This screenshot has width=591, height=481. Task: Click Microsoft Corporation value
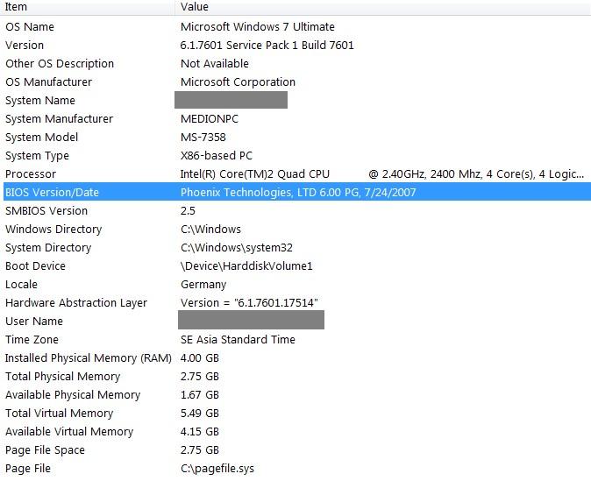238,82
